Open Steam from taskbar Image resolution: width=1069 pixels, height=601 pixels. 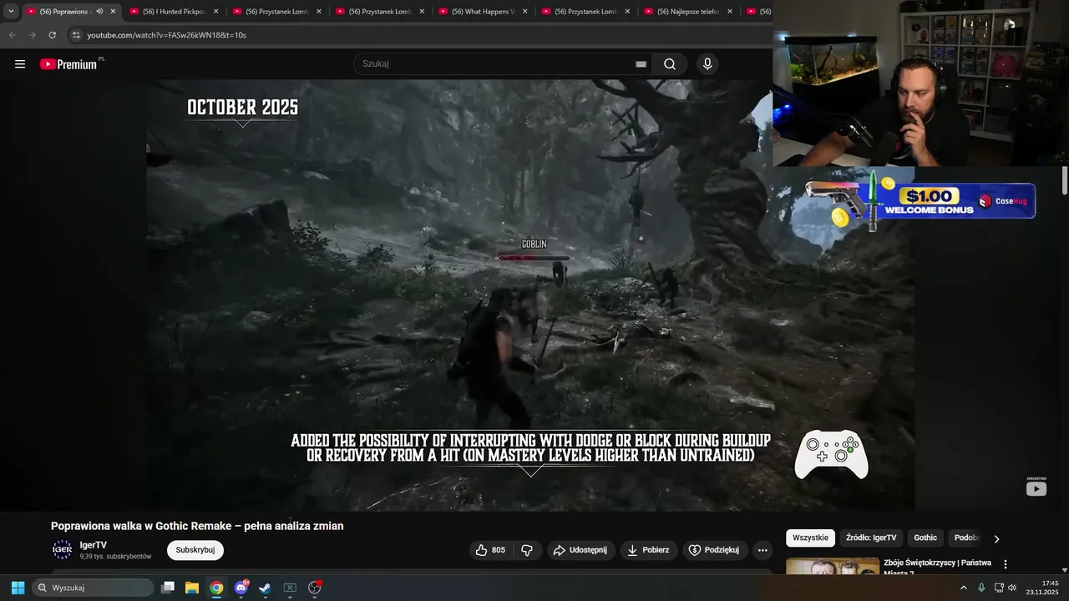coord(266,588)
